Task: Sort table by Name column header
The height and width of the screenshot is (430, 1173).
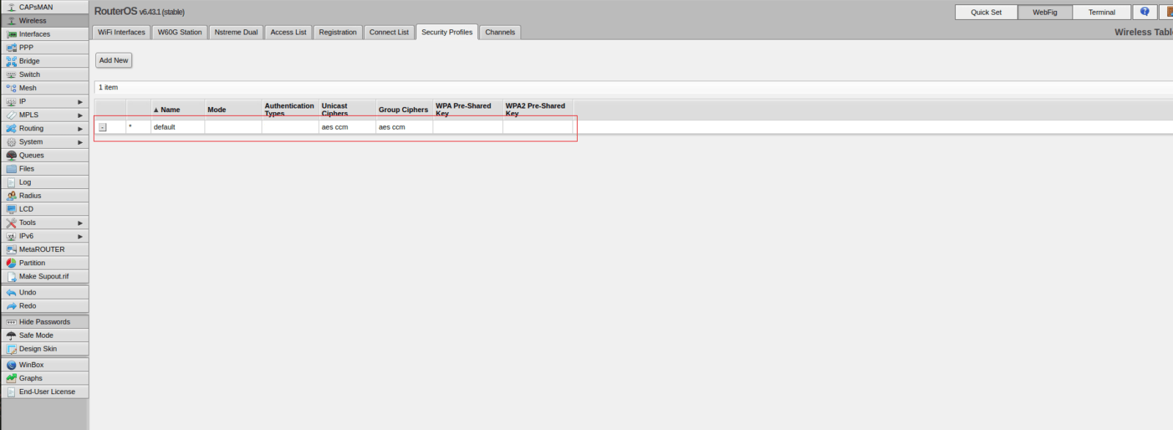Action: pos(177,110)
